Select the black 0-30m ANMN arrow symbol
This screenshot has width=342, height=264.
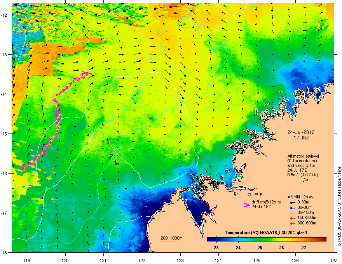292,202
